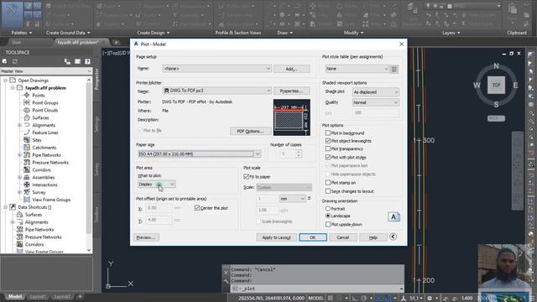This screenshot has width=537, height=302.
Task: Click the first icon in Toolspace toolbar
Action: point(4,61)
